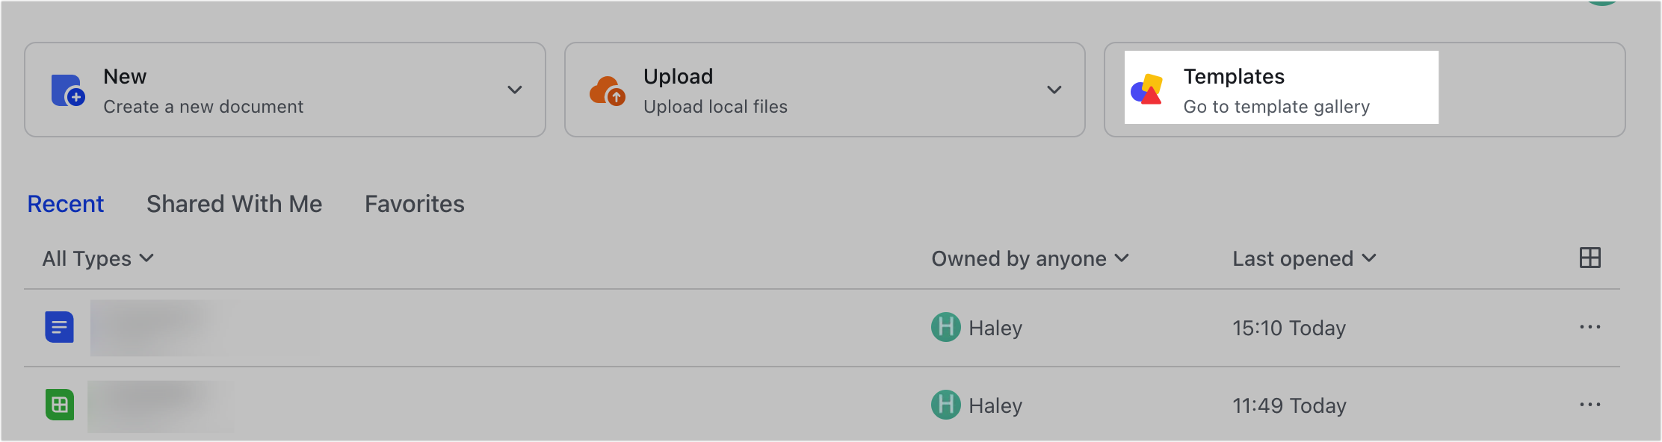Screen dimensions: 1662x442
Task: Click the green spreadsheet file icon
Action: coord(59,405)
